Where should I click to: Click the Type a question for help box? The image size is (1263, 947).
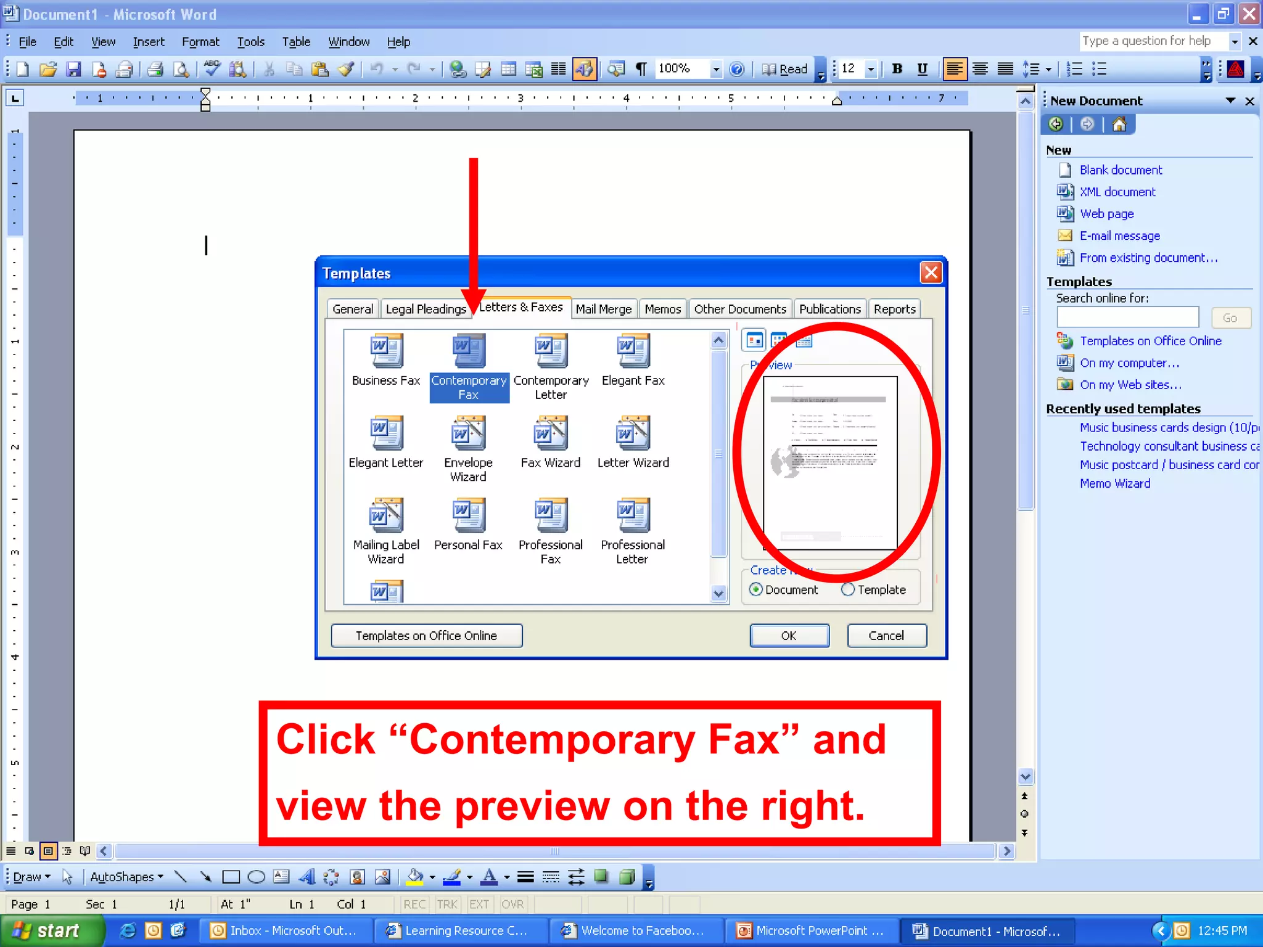(1153, 41)
